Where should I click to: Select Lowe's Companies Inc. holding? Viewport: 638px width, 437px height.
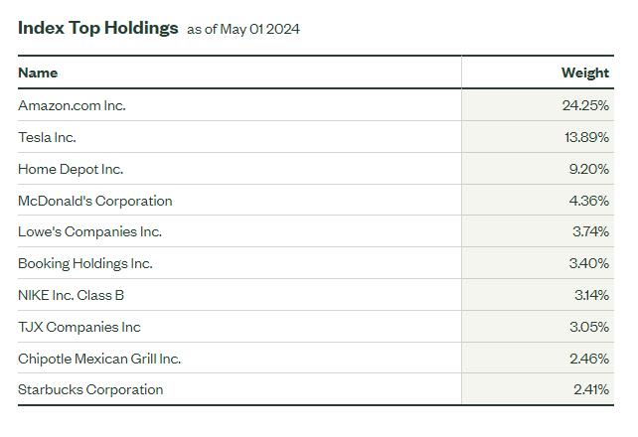(x=89, y=231)
